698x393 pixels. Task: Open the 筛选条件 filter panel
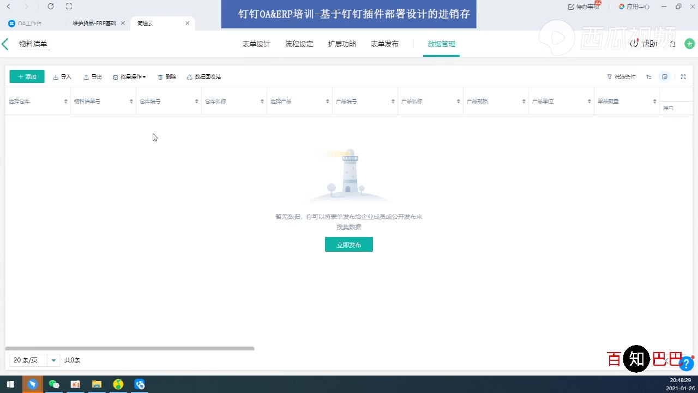[x=621, y=76]
